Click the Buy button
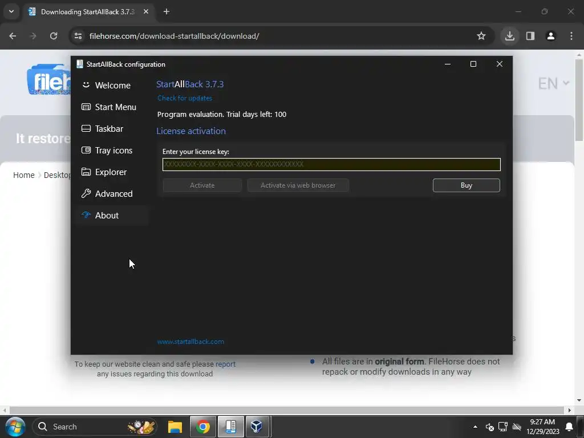Image resolution: width=584 pixels, height=438 pixels. (467, 185)
